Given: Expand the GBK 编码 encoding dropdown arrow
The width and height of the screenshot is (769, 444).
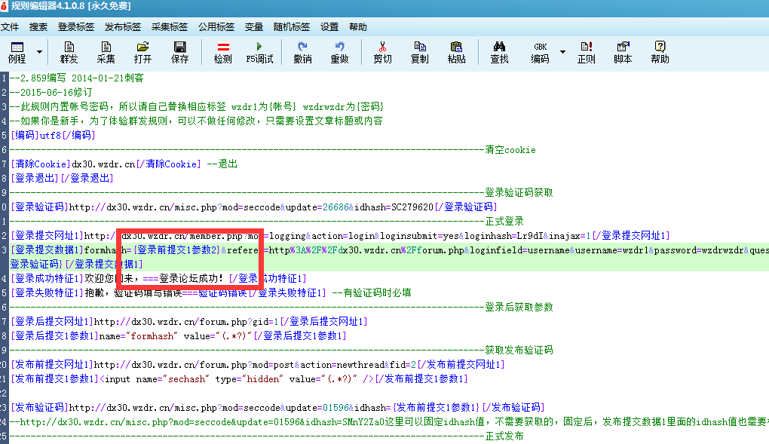Looking at the screenshot, I should (x=562, y=52).
